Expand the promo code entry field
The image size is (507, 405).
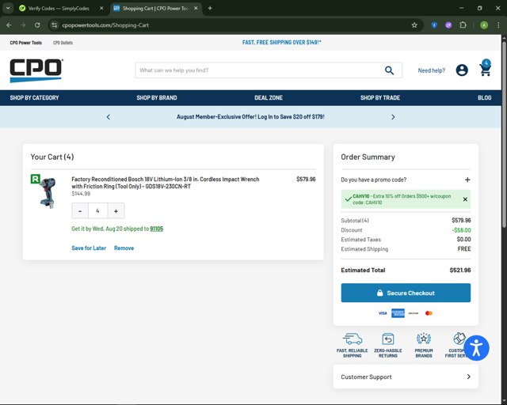pyautogui.click(x=467, y=180)
